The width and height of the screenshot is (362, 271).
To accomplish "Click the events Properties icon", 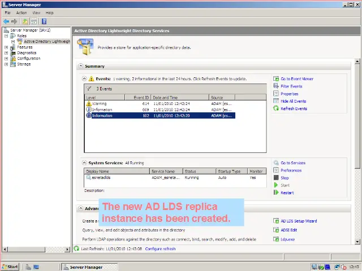I will coord(276,94).
